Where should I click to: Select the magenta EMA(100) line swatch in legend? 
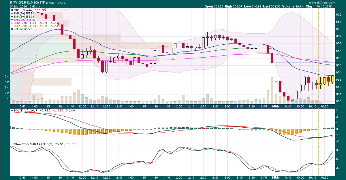pyautogui.click(x=12, y=20)
